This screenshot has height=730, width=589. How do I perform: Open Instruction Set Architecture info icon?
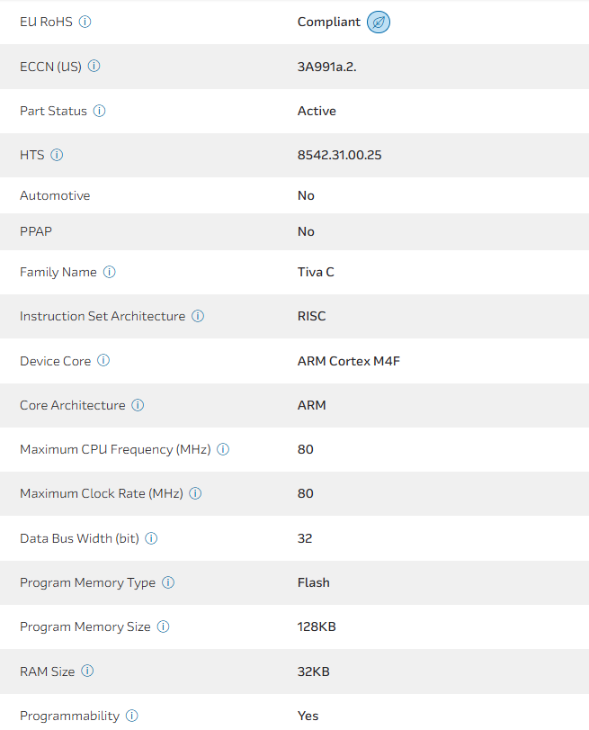[198, 316]
